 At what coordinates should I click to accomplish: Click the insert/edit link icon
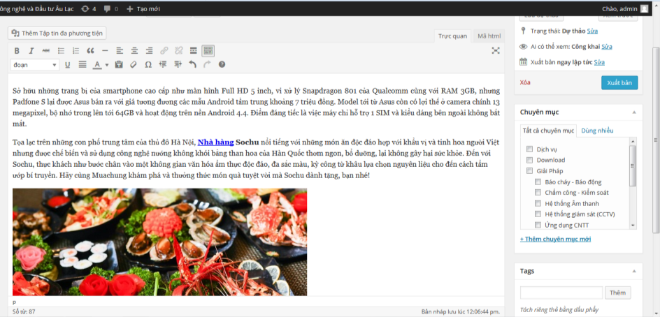[x=164, y=51]
